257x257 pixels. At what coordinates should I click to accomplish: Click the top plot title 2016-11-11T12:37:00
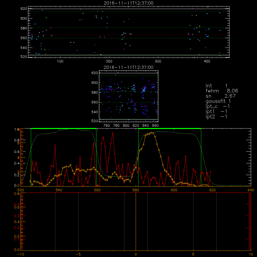click(128, 3)
